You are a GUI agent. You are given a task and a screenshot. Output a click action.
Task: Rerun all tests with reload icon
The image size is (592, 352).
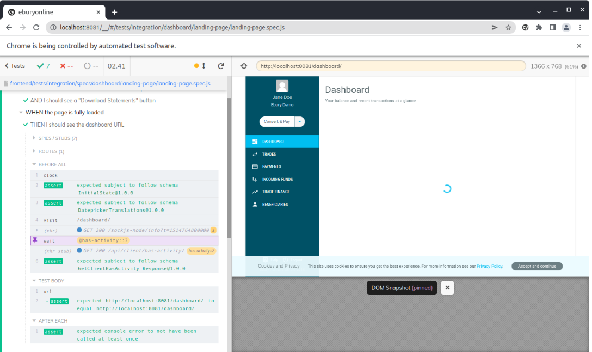pos(221,66)
